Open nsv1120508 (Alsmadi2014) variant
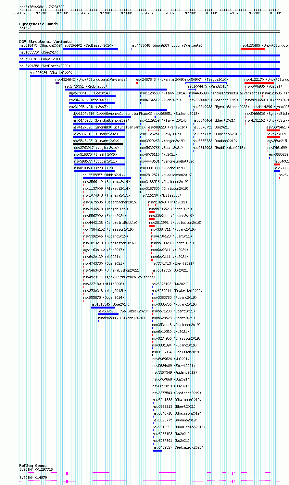Viewport: 289px width, 485px height. point(163,93)
